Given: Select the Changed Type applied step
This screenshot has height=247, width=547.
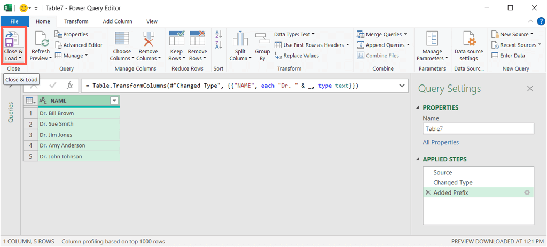Looking at the screenshot, I should [x=452, y=182].
